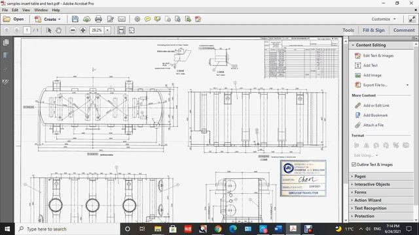Viewport: 419px width, 235px height.
Task: Open the Window menu
Action: pyautogui.click(x=41, y=10)
